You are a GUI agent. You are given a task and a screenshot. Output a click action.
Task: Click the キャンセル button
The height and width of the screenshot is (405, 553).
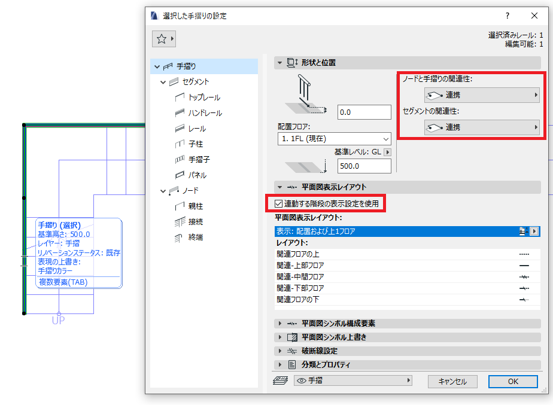(452, 382)
